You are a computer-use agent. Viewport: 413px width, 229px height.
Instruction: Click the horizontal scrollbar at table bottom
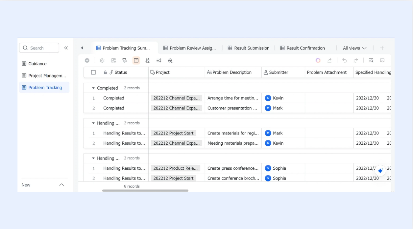pos(145,191)
